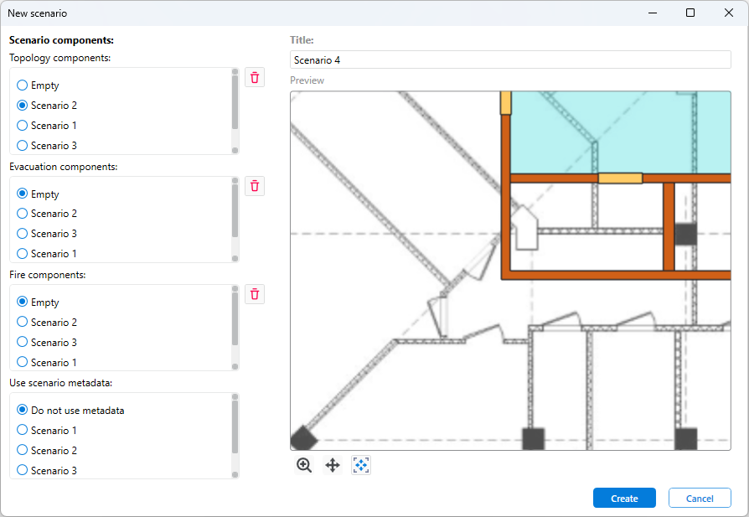Click the Create button
The height and width of the screenshot is (517, 749).
pos(624,497)
